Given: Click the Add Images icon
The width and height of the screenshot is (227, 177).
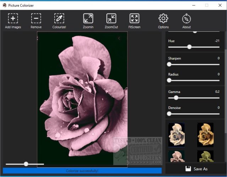Looking at the screenshot, I should [13, 19].
